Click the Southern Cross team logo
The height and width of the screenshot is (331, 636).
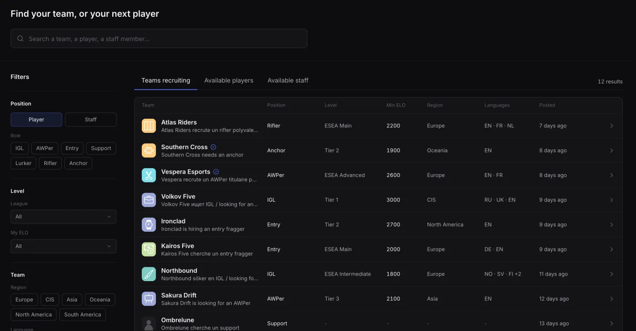pos(149,151)
